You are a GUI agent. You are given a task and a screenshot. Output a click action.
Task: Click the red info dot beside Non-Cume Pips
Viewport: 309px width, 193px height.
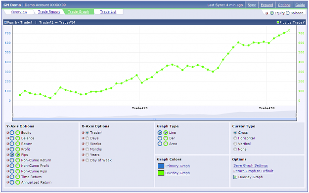pos(8,171)
